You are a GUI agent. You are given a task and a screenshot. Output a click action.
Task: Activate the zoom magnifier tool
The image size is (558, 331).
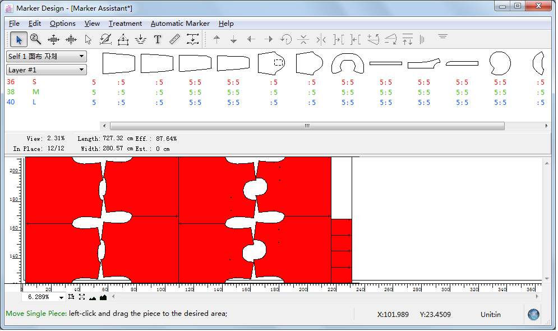pyautogui.click(x=36, y=39)
